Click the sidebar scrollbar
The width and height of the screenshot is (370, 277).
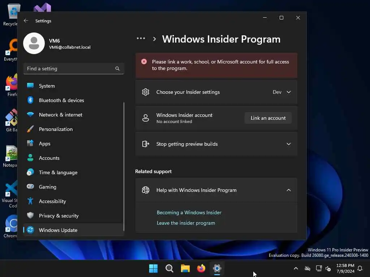(124, 167)
